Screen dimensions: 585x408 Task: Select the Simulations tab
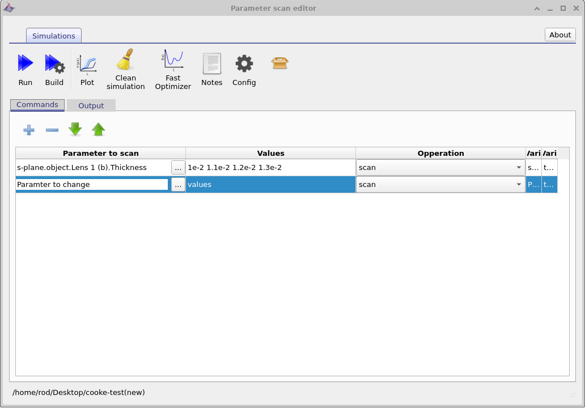click(x=53, y=35)
